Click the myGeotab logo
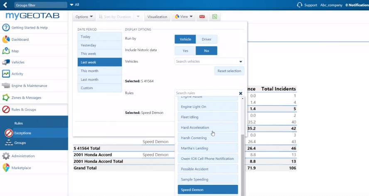The height and width of the screenshot is (196, 369). point(32,16)
